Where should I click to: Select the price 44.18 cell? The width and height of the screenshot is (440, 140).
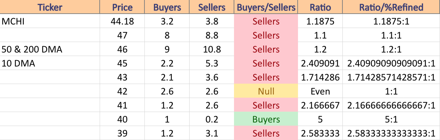coord(122,21)
